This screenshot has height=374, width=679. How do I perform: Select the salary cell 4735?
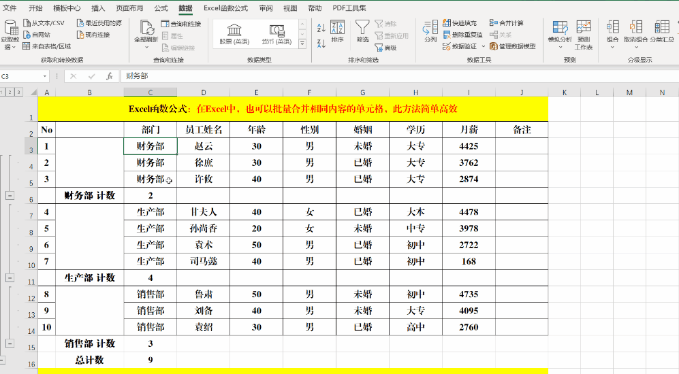click(x=469, y=294)
